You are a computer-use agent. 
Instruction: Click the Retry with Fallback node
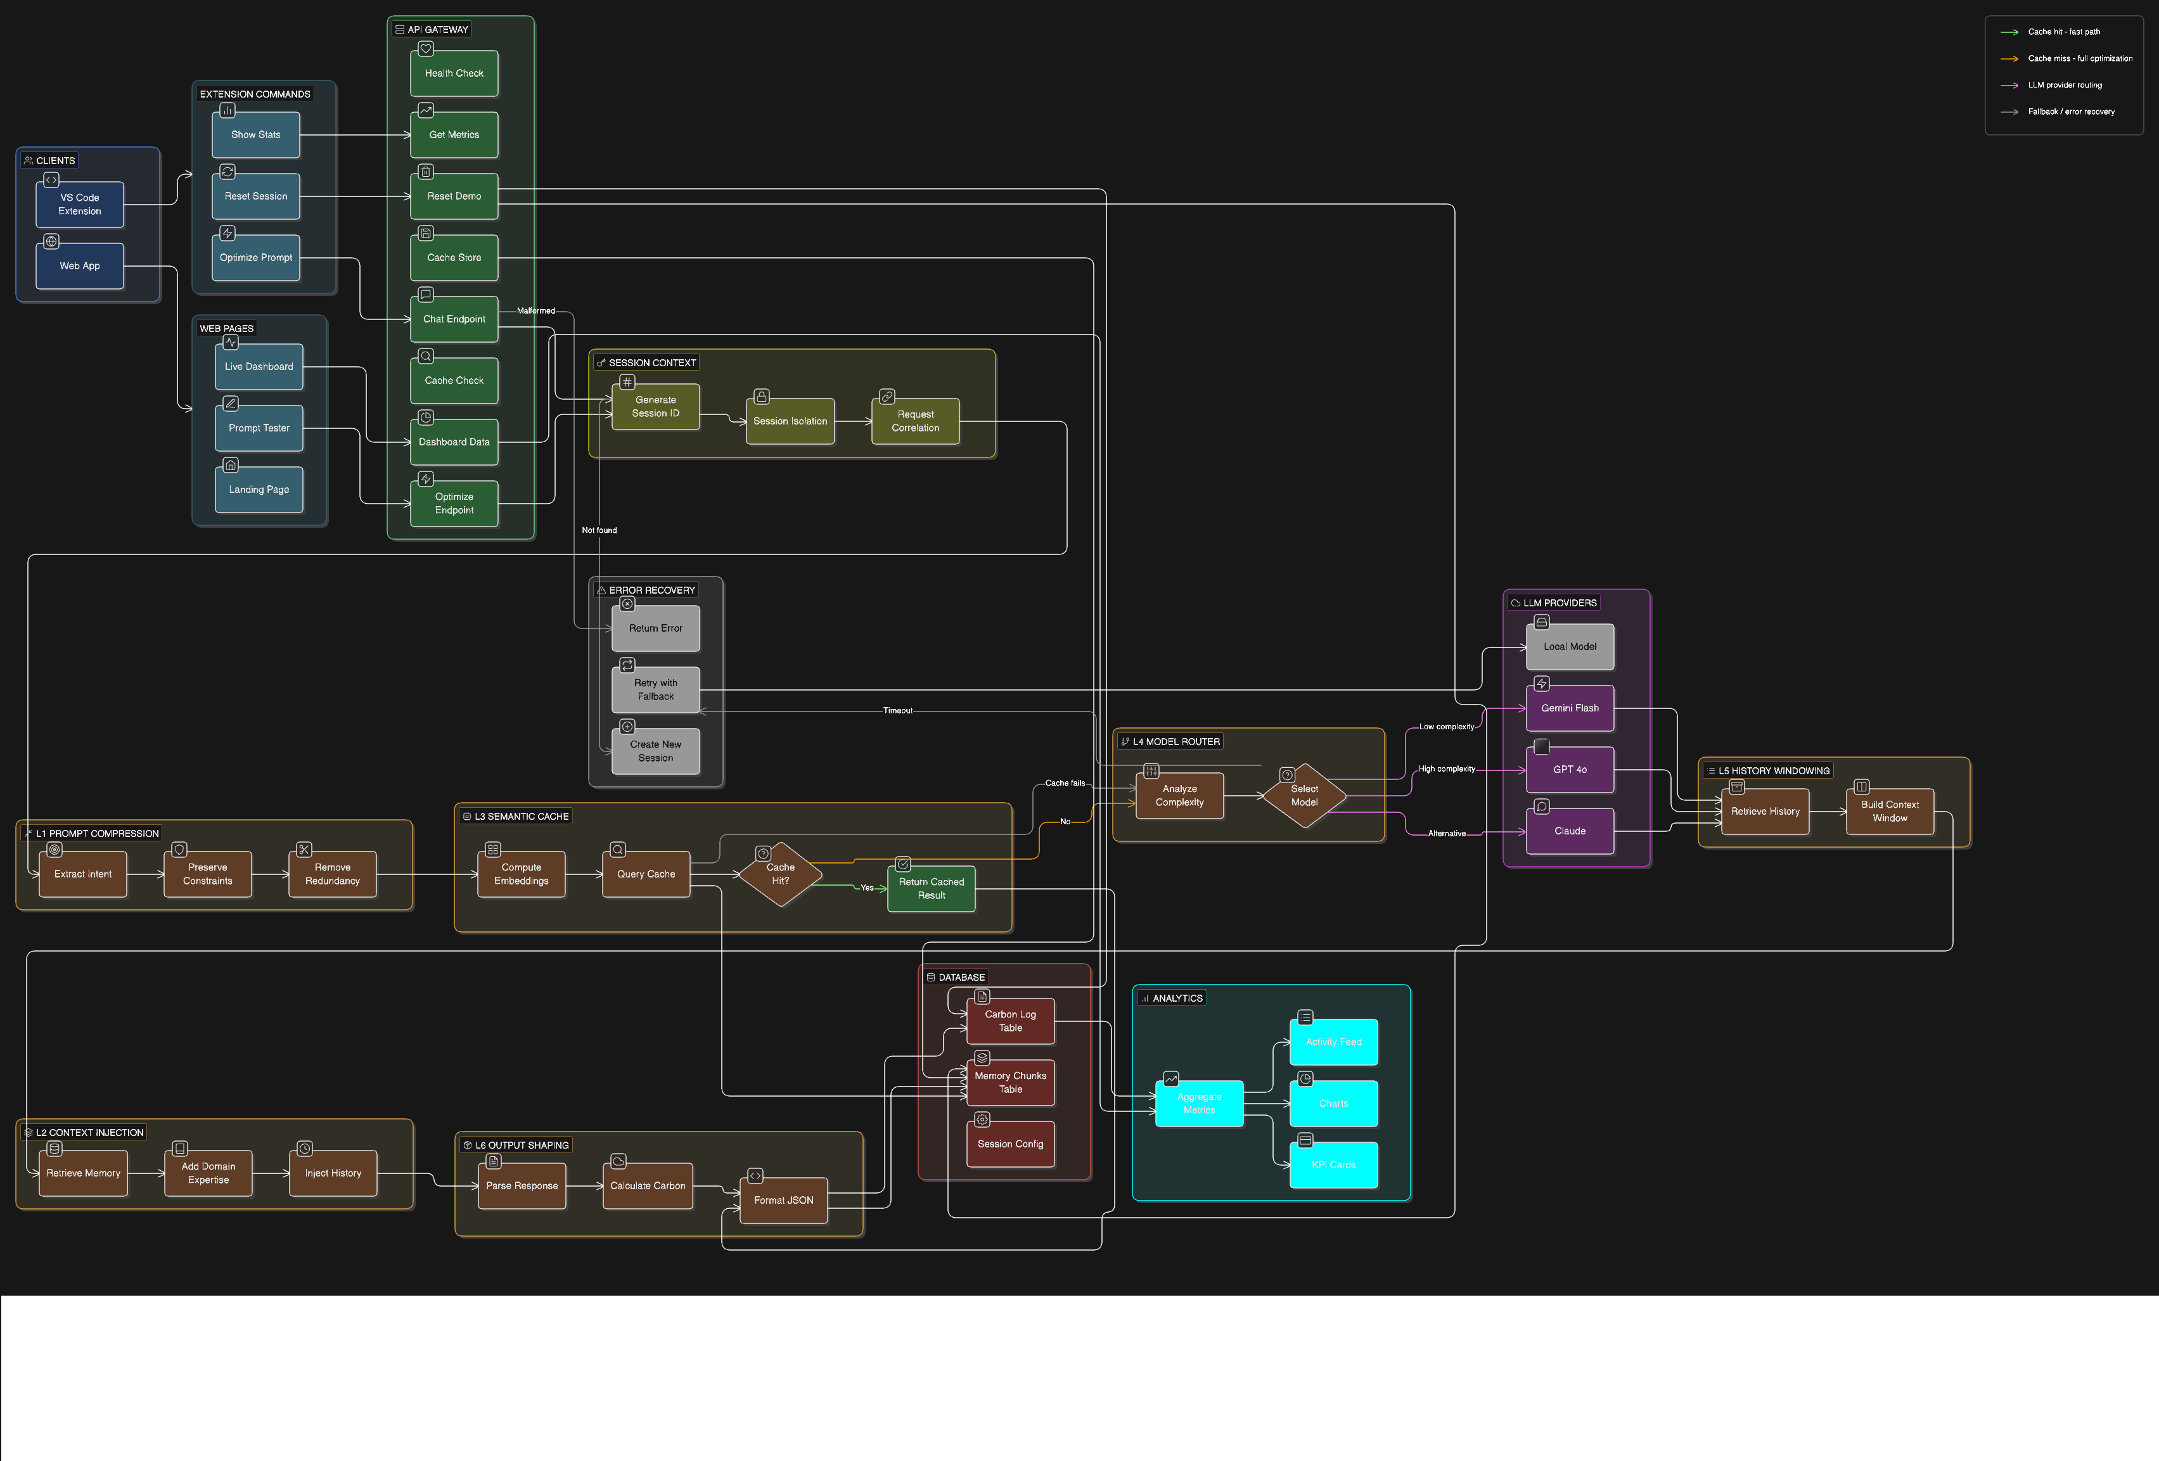[655, 690]
